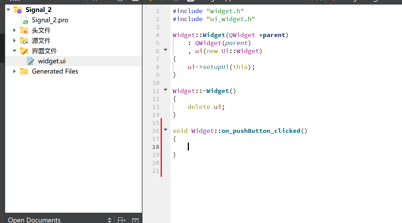Fold the destructor block at line 11

tap(166, 90)
